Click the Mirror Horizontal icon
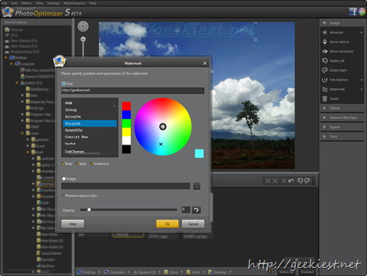 (324, 51)
